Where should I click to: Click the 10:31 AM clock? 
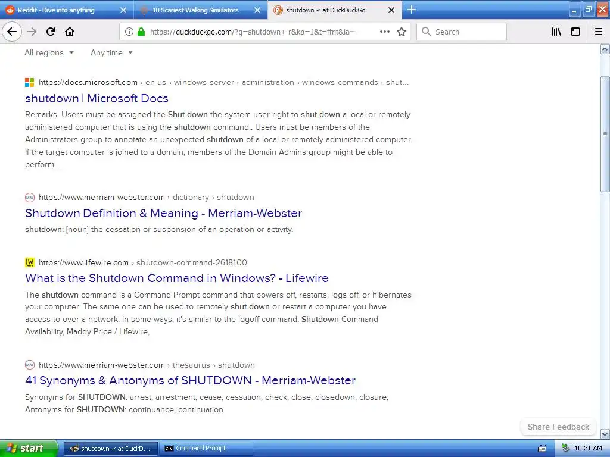[588, 449]
